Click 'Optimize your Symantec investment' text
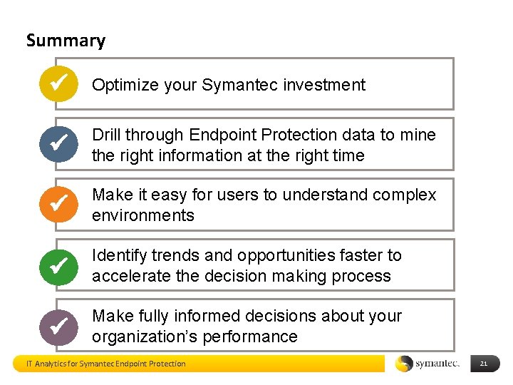The height and width of the screenshot is (385, 513). (x=228, y=85)
